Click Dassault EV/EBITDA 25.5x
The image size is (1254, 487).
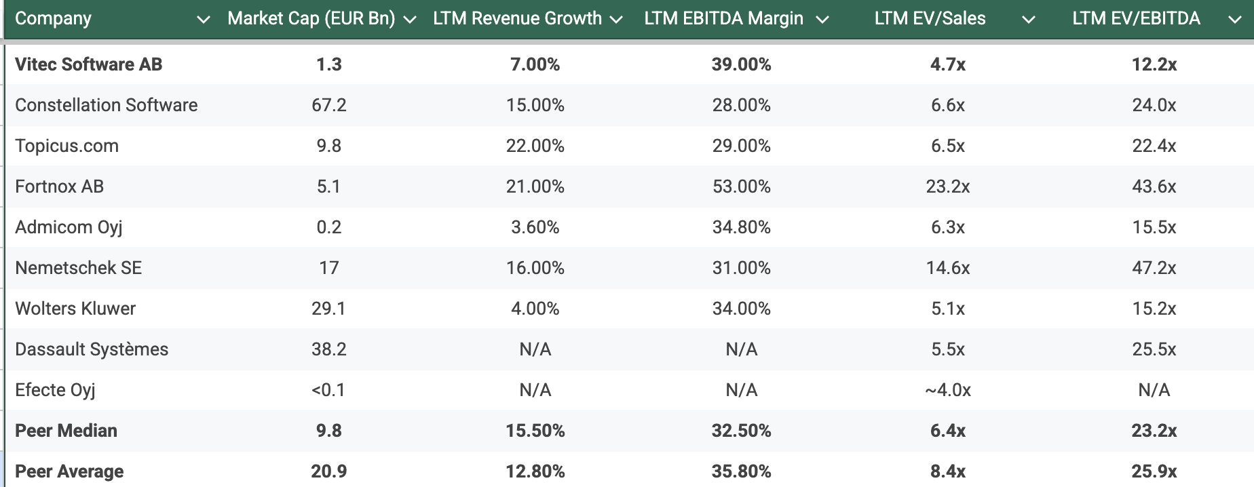click(x=1154, y=349)
